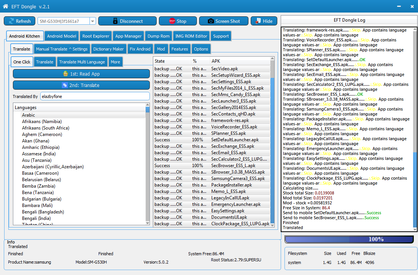
Task: Open the Support tab
Action: (221, 36)
